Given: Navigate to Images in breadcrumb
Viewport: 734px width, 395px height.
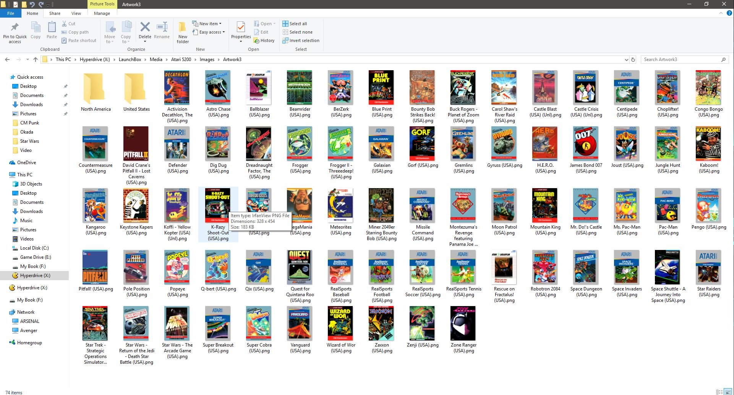Looking at the screenshot, I should tap(207, 60).
